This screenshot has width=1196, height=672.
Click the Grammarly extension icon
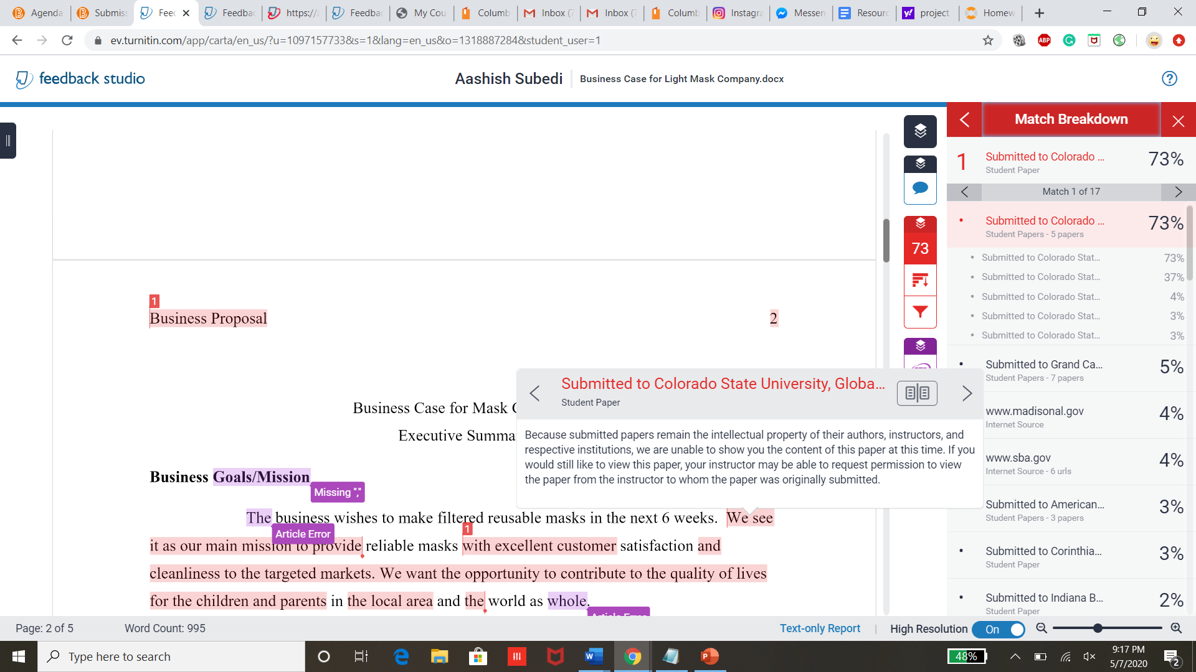(x=1070, y=40)
